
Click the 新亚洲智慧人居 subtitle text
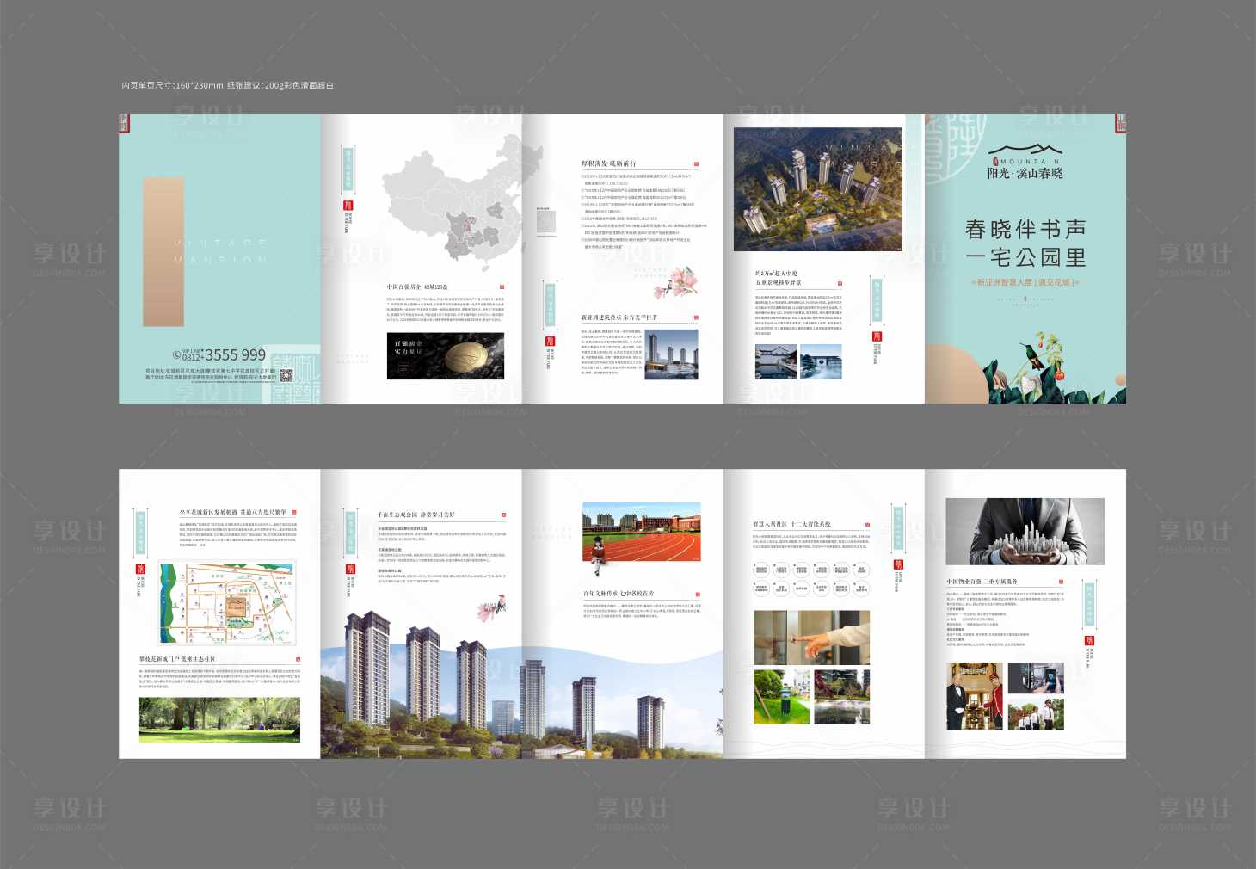click(x=1025, y=280)
